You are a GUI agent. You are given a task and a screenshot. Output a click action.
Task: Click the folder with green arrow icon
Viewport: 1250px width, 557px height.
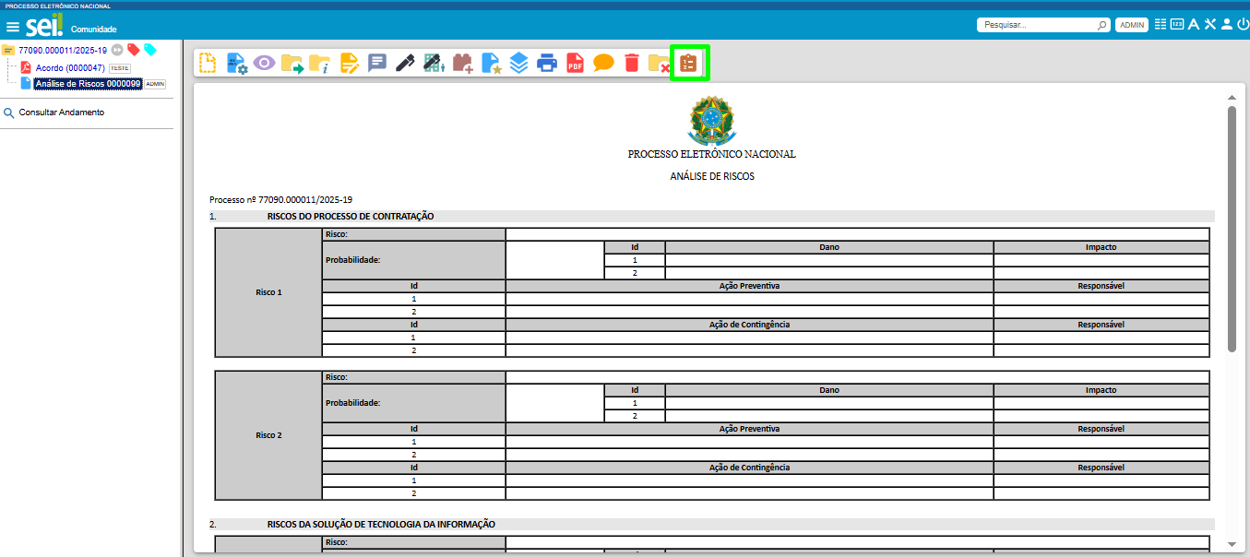coord(292,63)
